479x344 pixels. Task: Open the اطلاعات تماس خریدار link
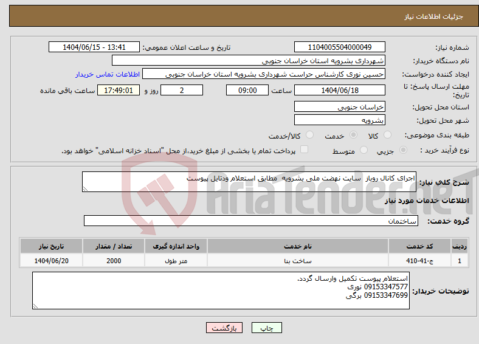pyautogui.click(x=108, y=74)
